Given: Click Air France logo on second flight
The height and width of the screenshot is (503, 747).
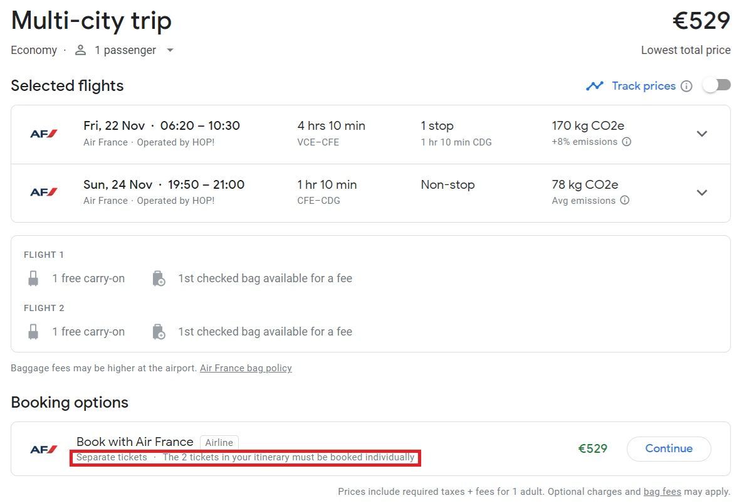Looking at the screenshot, I should (x=44, y=193).
